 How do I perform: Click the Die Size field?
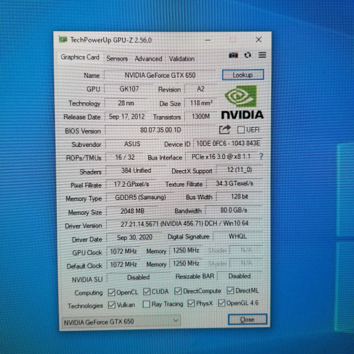[201, 103]
